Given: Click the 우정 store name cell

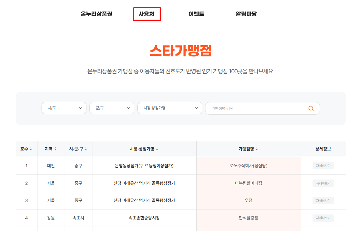Looking at the screenshot, I should coord(249,201).
